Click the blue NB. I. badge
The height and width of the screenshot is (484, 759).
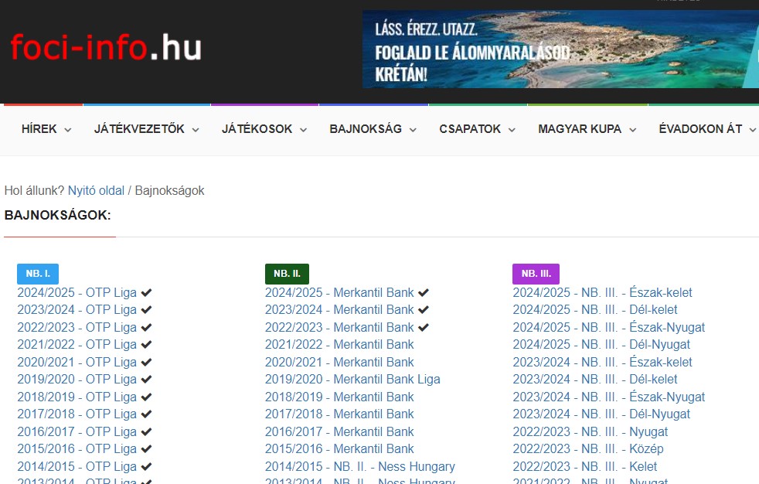pyautogui.click(x=38, y=274)
